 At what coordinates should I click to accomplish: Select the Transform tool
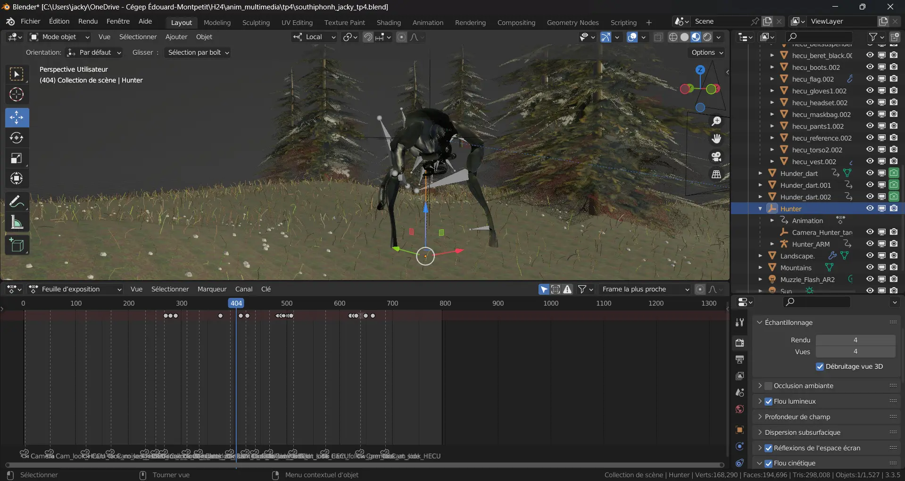pyautogui.click(x=17, y=178)
